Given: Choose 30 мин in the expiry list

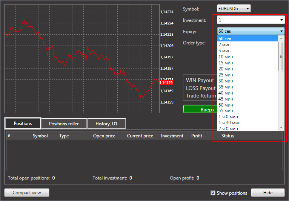Looking at the screenshot, I should pos(247,81).
